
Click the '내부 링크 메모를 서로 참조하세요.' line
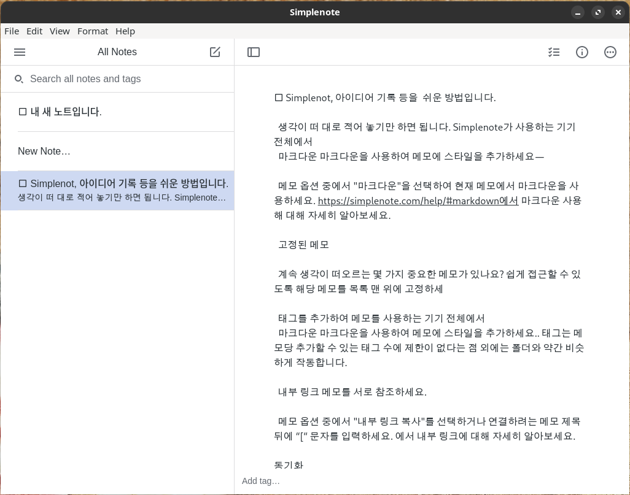[352, 392]
